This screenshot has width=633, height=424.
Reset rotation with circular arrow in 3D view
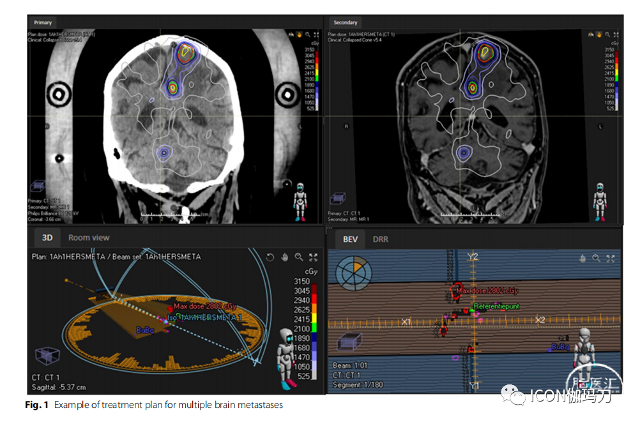pos(270,257)
